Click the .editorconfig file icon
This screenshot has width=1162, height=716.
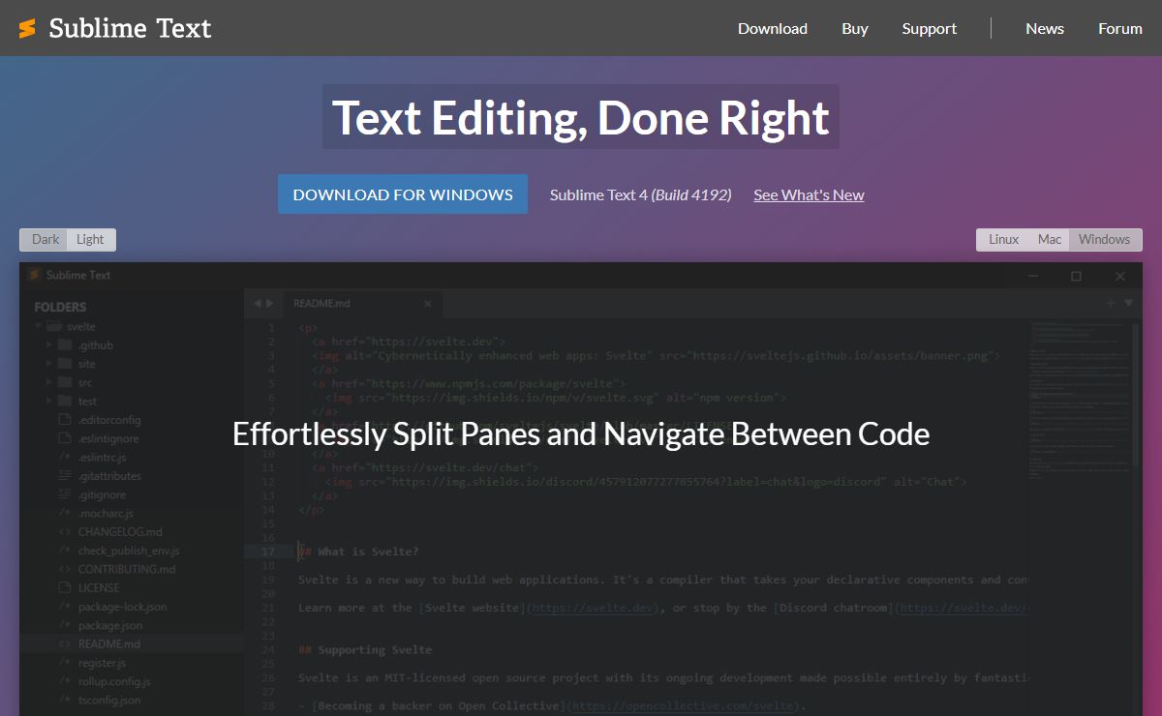pyautogui.click(x=65, y=420)
